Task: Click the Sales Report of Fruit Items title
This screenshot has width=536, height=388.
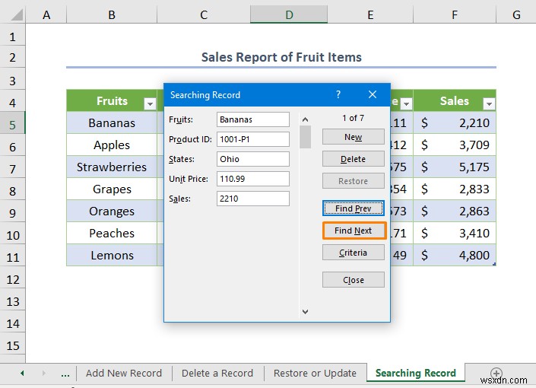Action: click(281, 57)
